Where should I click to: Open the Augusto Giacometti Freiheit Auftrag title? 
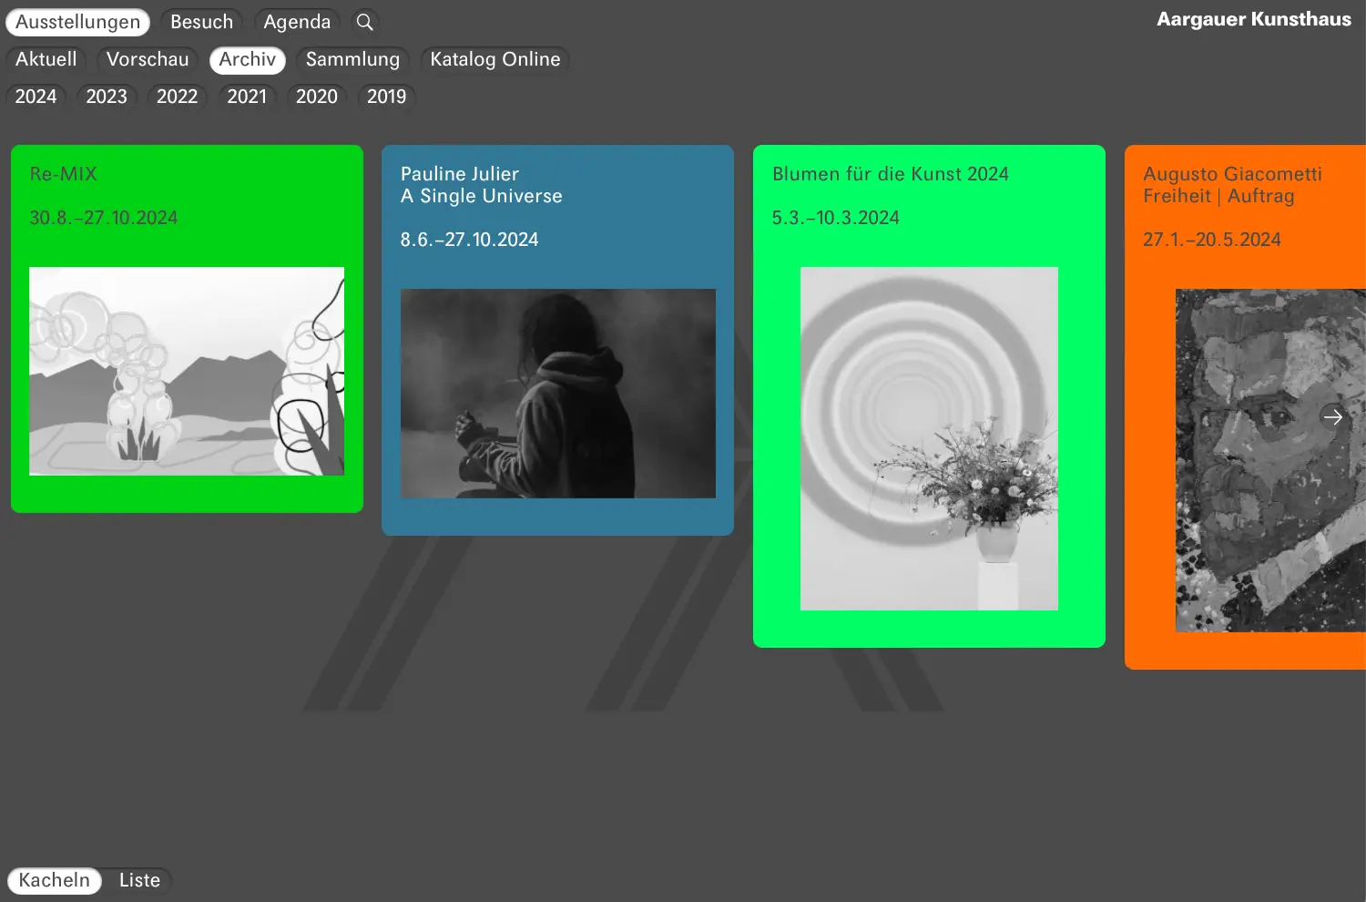tap(1233, 185)
